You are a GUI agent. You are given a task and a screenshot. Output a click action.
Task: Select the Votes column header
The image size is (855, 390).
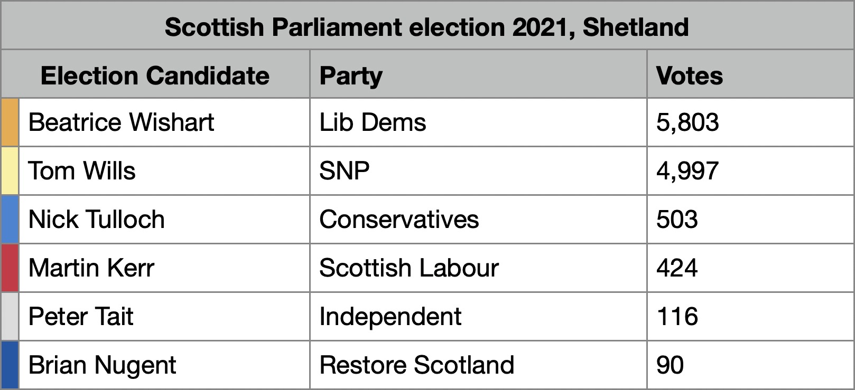click(750, 74)
